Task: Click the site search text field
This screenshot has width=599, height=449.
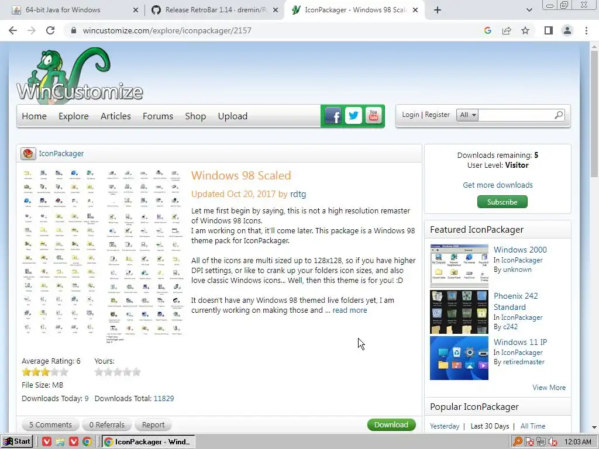Action: coord(515,115)
